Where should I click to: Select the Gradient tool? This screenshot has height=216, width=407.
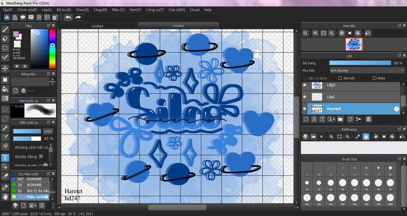[x=5, y=98]
